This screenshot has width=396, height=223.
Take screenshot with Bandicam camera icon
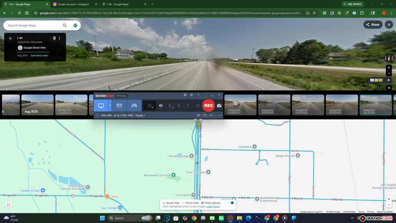click(x=219, y=106)
